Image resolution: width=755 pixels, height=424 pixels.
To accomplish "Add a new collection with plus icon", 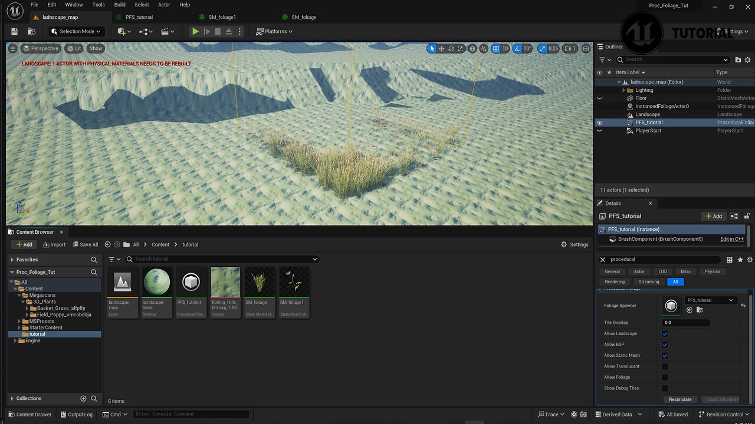I will (x=83, y=399).
